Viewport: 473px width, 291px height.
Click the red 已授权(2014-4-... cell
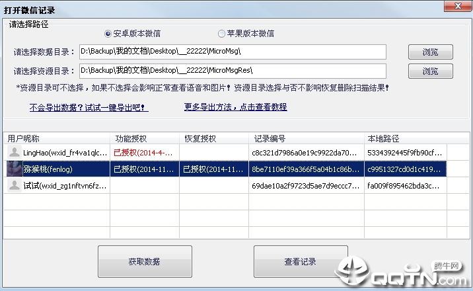coord(143,153)
